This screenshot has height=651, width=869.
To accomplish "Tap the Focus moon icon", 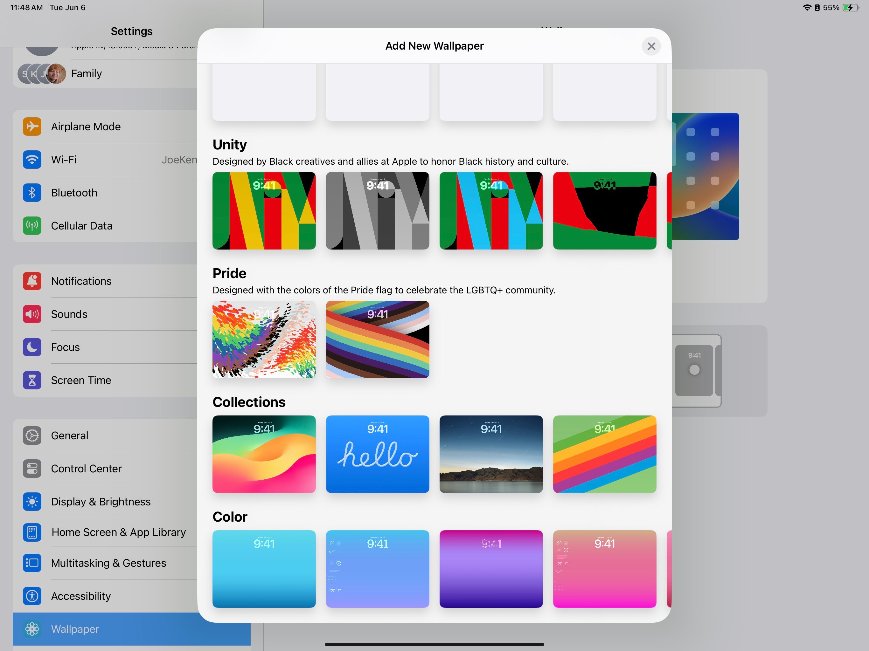I will tap(32, 347).
